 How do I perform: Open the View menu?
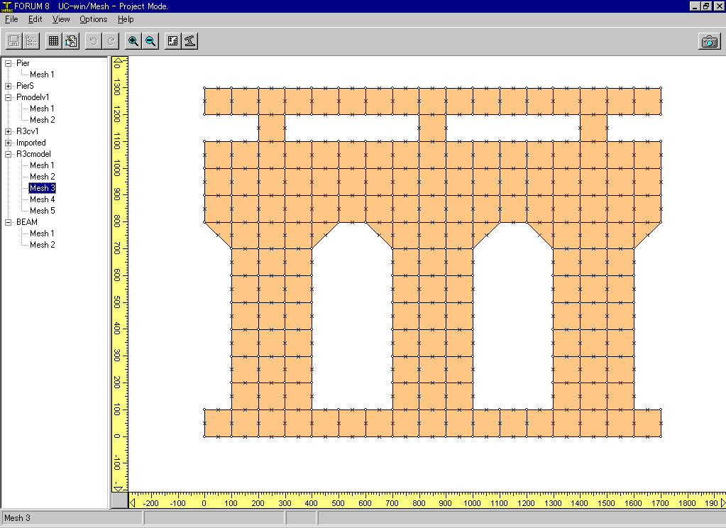click(60, 19)
